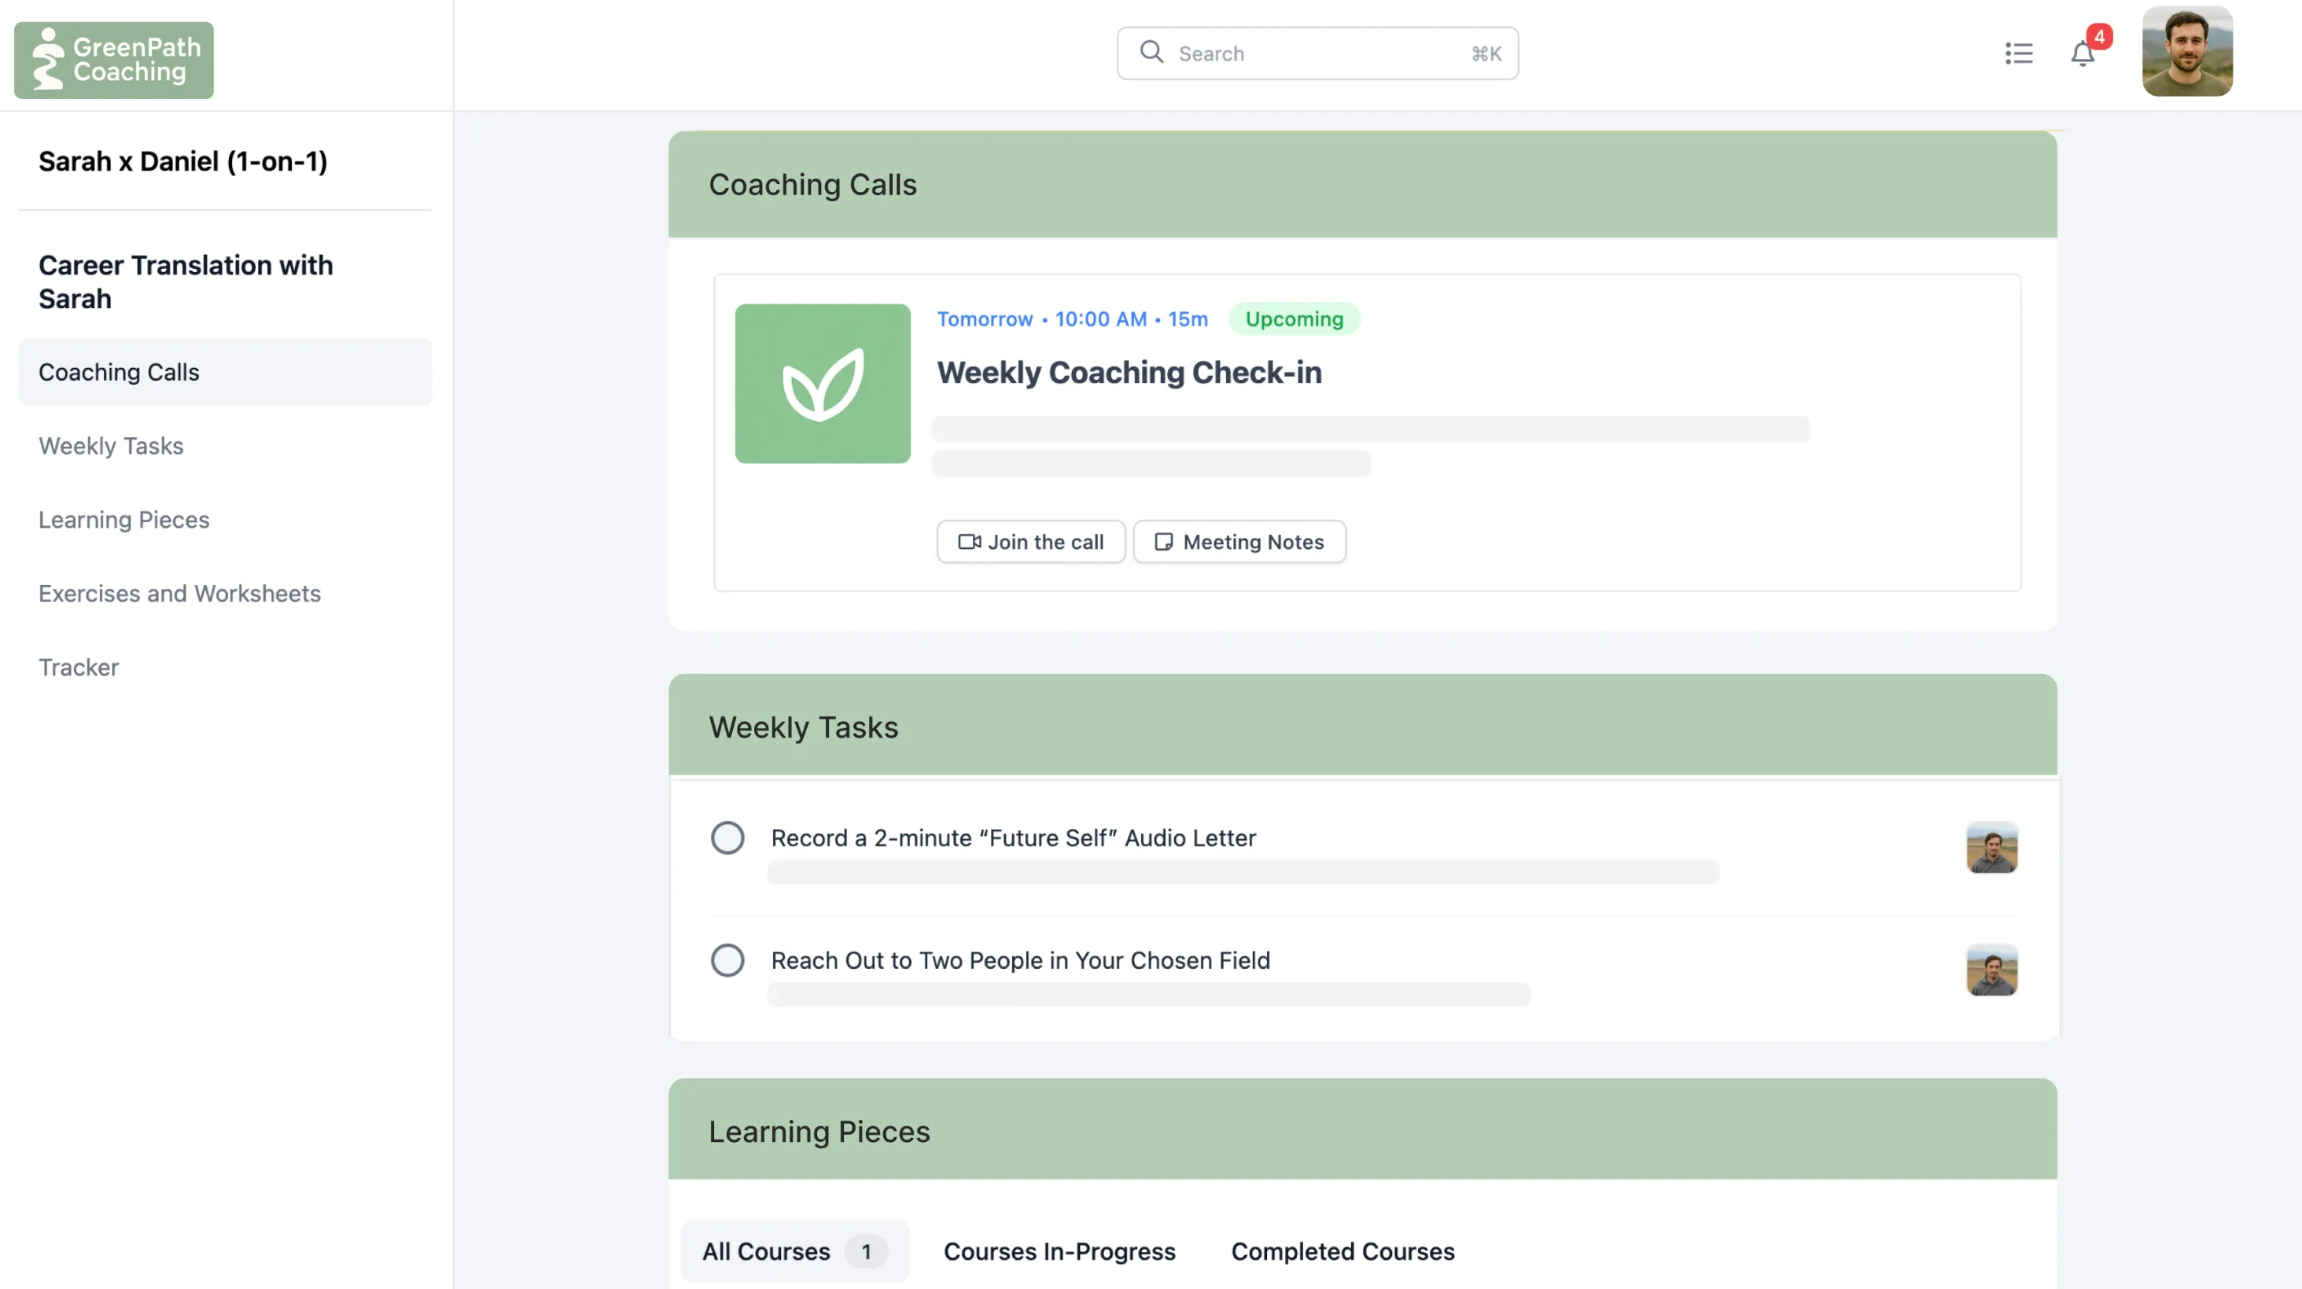Click assignee avatar on Audio Letter task
The image size is (2302, 1289).
(x=1991, y=846)
